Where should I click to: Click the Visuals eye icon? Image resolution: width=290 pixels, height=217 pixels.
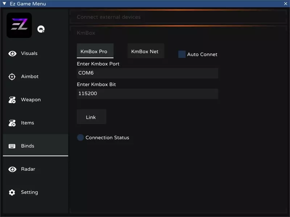(x=12, y=54)
